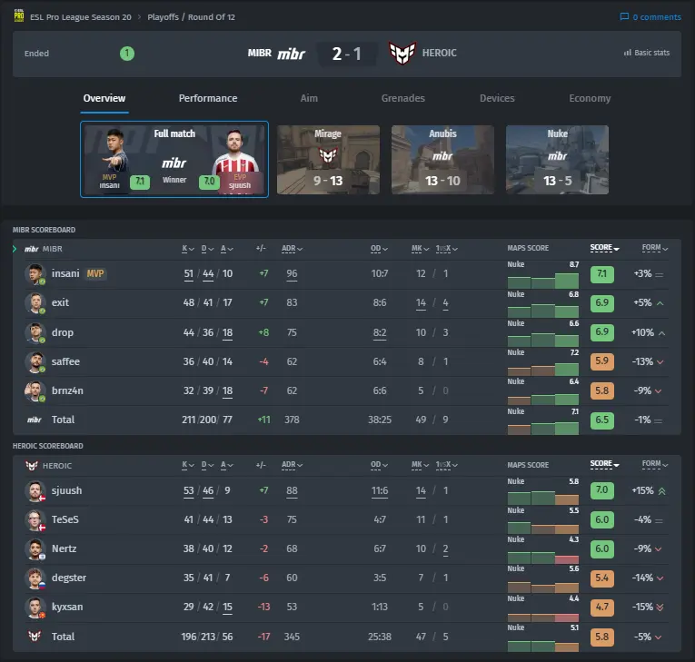Screen dimensions: 695x662
Task: Sort MIBR scoreboard by SCORE column
Action: coord(604,248)
